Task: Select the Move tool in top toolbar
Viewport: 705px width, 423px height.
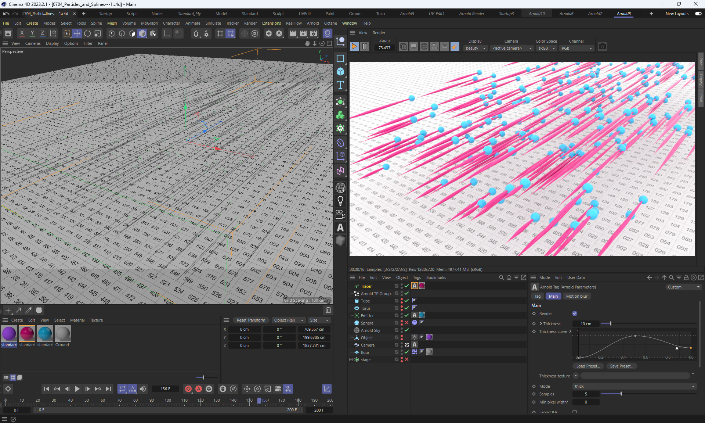Action: click(x=77, y=33)
